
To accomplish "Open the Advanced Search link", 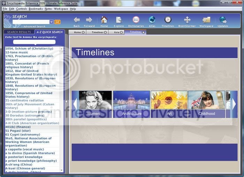I will [34, 26].
